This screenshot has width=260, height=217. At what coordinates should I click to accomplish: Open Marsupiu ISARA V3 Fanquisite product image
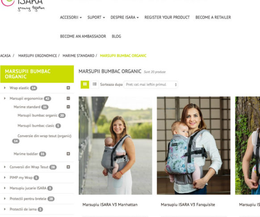pyautogui.click(x=193, y=146)
